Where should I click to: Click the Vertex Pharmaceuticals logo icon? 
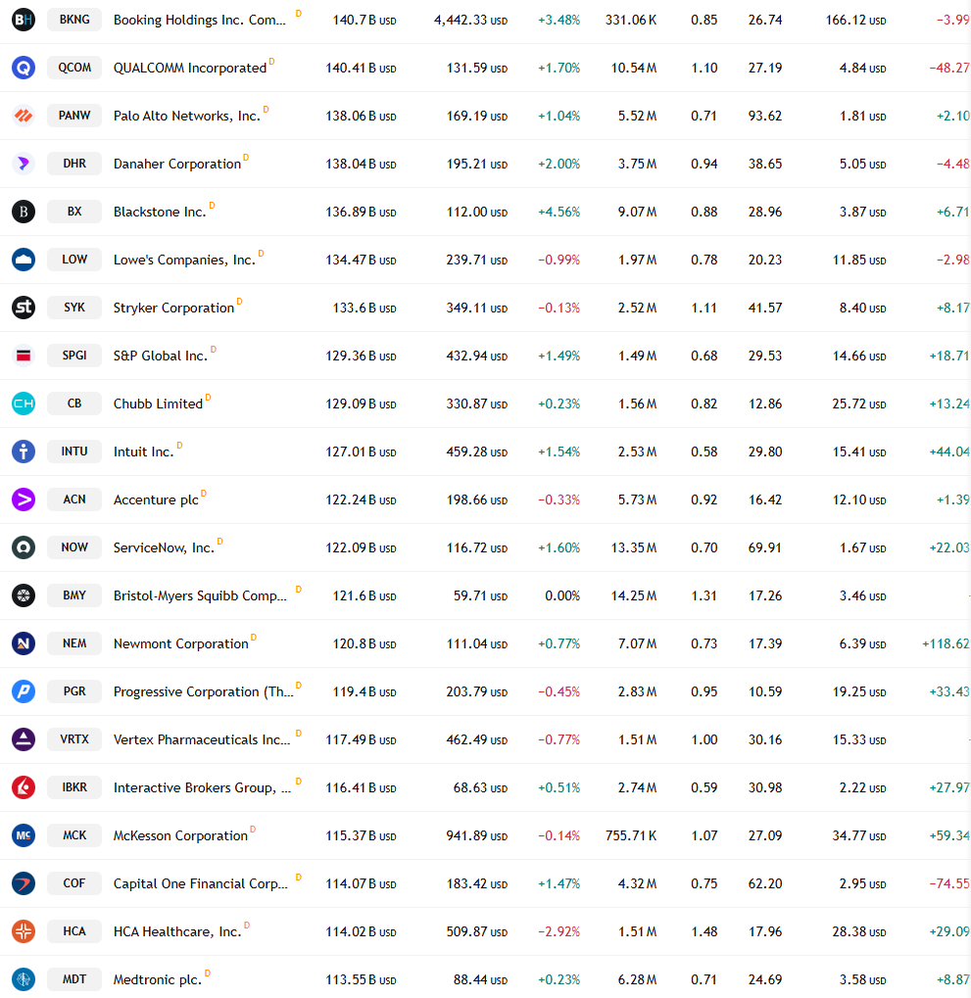tap(24, 739)
